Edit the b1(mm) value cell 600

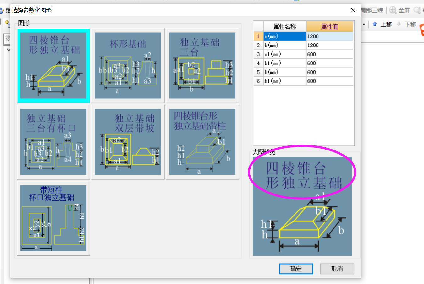pyautogui.click(x=329, y=63)
